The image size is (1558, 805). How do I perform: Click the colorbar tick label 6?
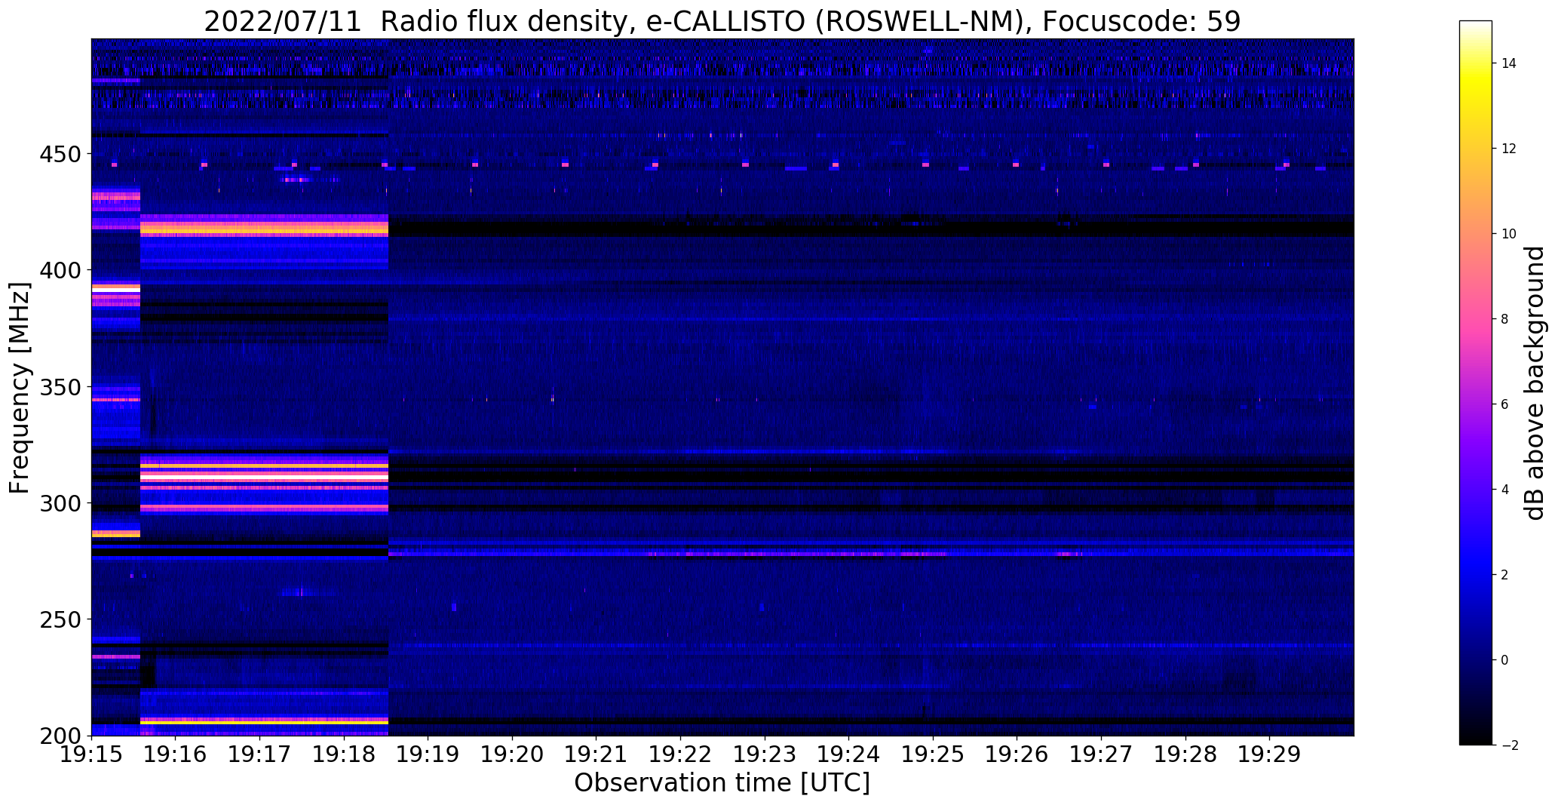pyautogui.click(x=1505, y=404)
